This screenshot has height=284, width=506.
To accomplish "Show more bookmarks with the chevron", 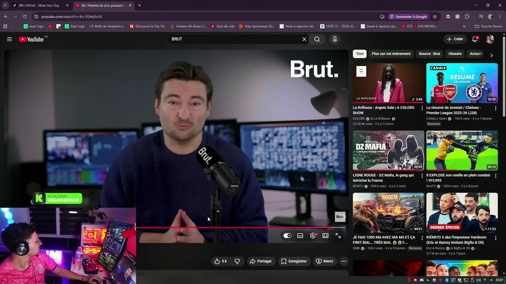I will tap(464, 26).
